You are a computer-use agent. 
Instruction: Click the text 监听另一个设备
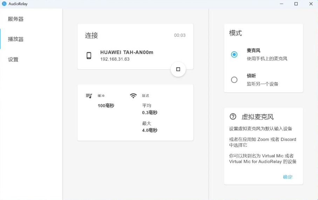[x=262, y=84]
